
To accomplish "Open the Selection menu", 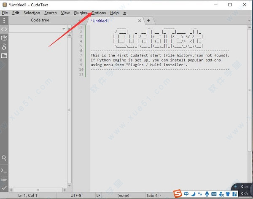I will (x=32, y=13).
